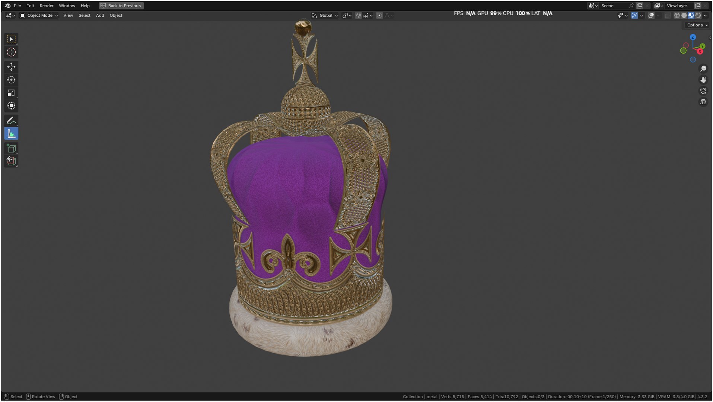Screen dimensions: 713x402
Task: Switch to Wireframe shading
Action: [677, 15]
